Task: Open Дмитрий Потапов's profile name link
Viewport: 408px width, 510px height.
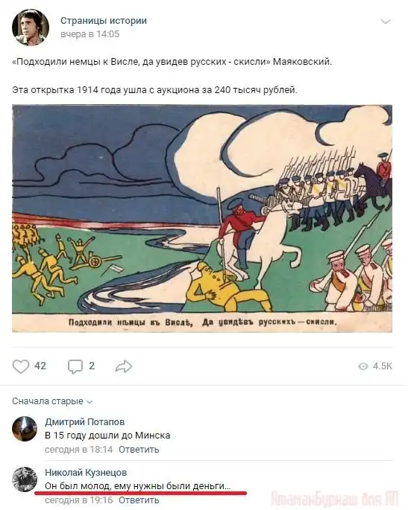Action: 85,422
